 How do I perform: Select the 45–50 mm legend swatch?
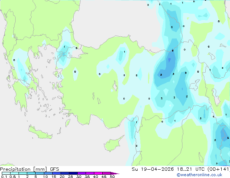[x=107, y=173]
